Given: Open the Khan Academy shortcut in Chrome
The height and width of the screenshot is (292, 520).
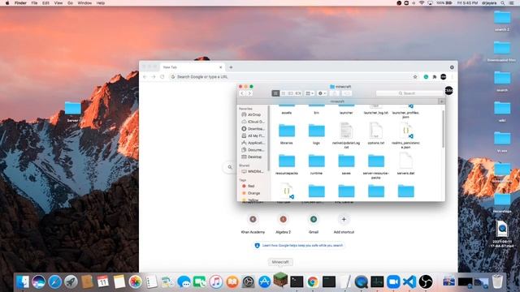Looking at the screenshot, I should (253, 224).
